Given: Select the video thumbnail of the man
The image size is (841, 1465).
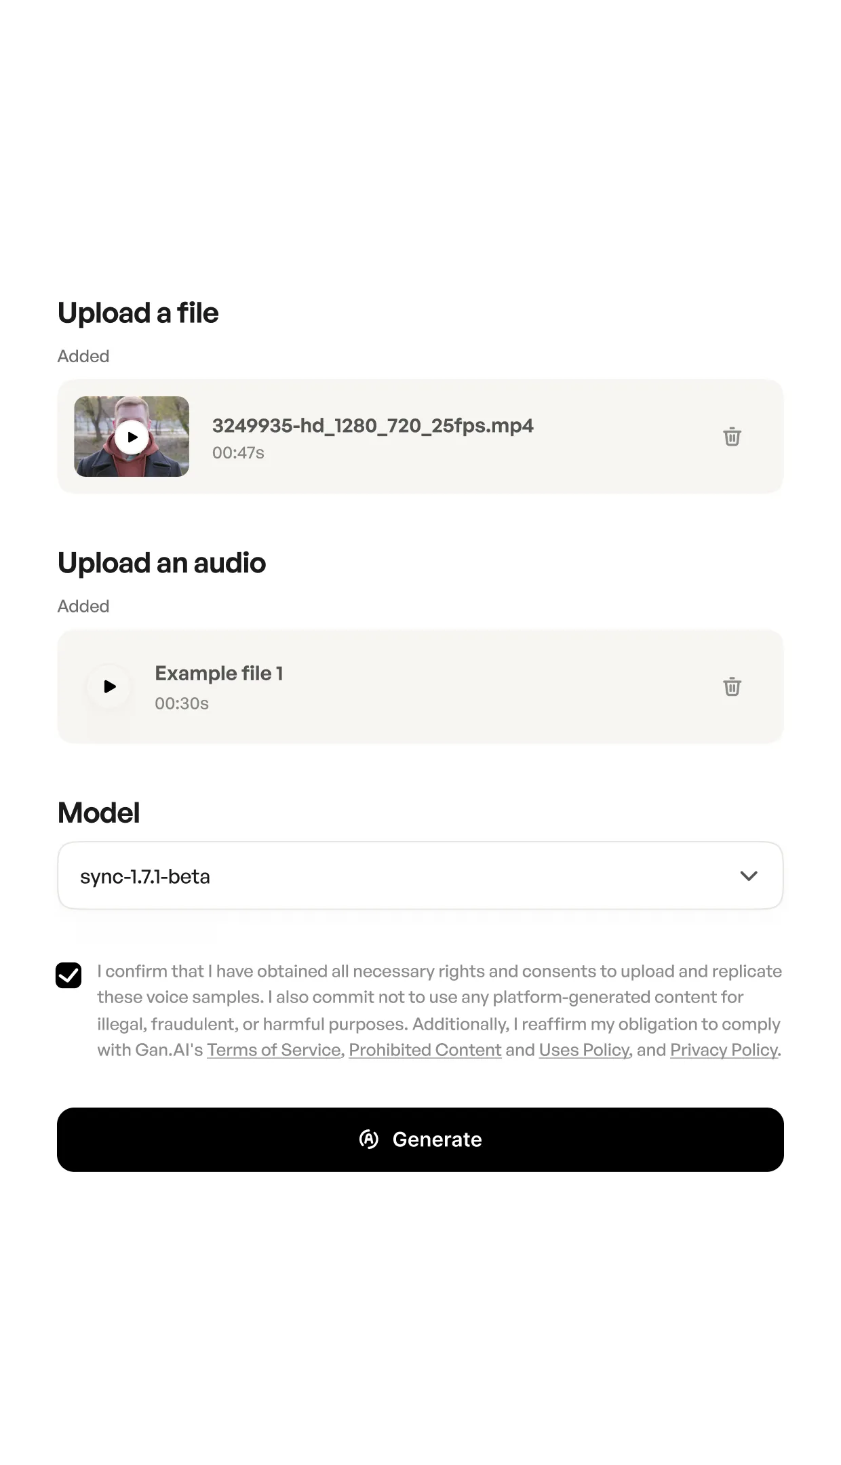Looking at the screenshot, I should [132, 436].
